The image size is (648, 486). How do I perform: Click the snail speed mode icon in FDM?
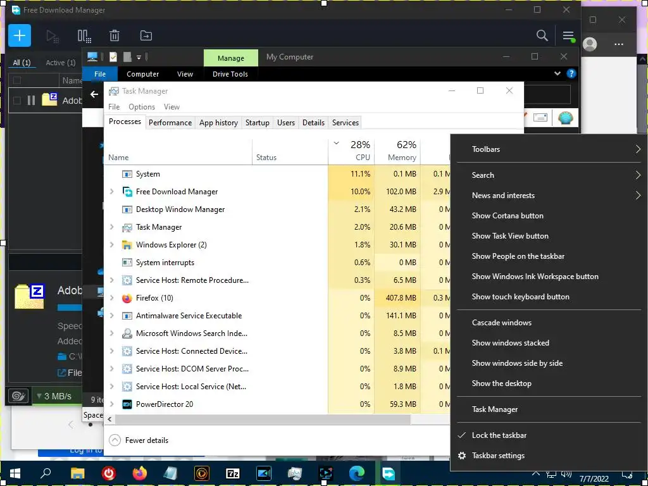pyautogui.click(x=18, y=396)
